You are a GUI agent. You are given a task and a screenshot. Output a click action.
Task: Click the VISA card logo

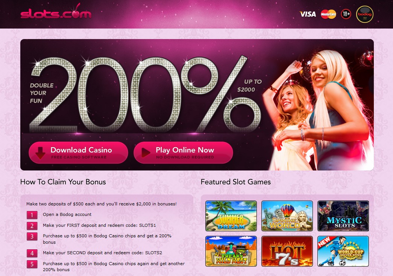308,14
